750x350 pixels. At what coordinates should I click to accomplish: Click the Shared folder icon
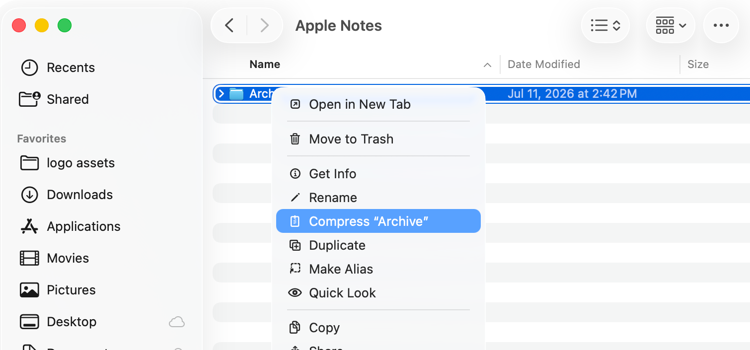point(29,99)
